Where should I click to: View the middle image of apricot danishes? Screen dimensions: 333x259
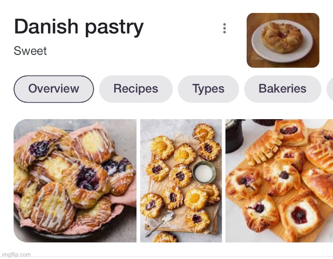[x=181, y=181]
